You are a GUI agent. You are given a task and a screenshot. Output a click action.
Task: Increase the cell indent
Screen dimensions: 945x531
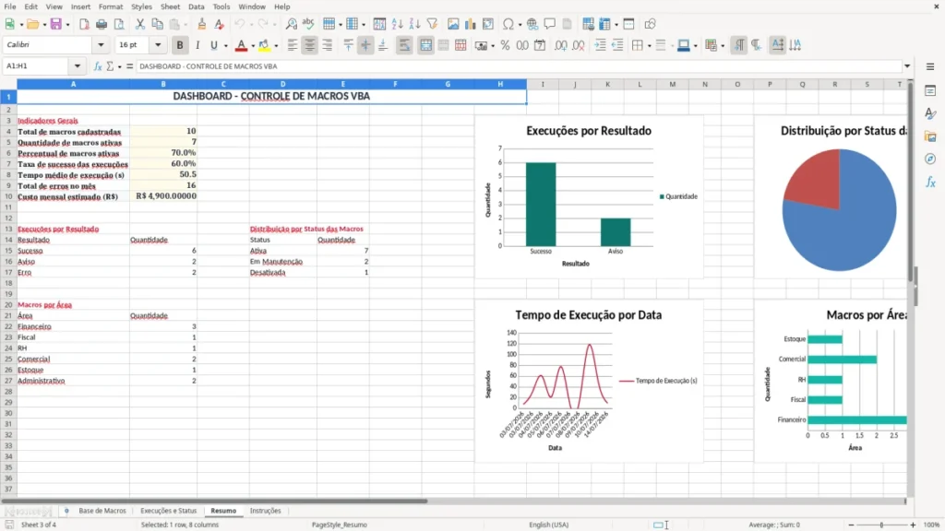click(600, 45)
